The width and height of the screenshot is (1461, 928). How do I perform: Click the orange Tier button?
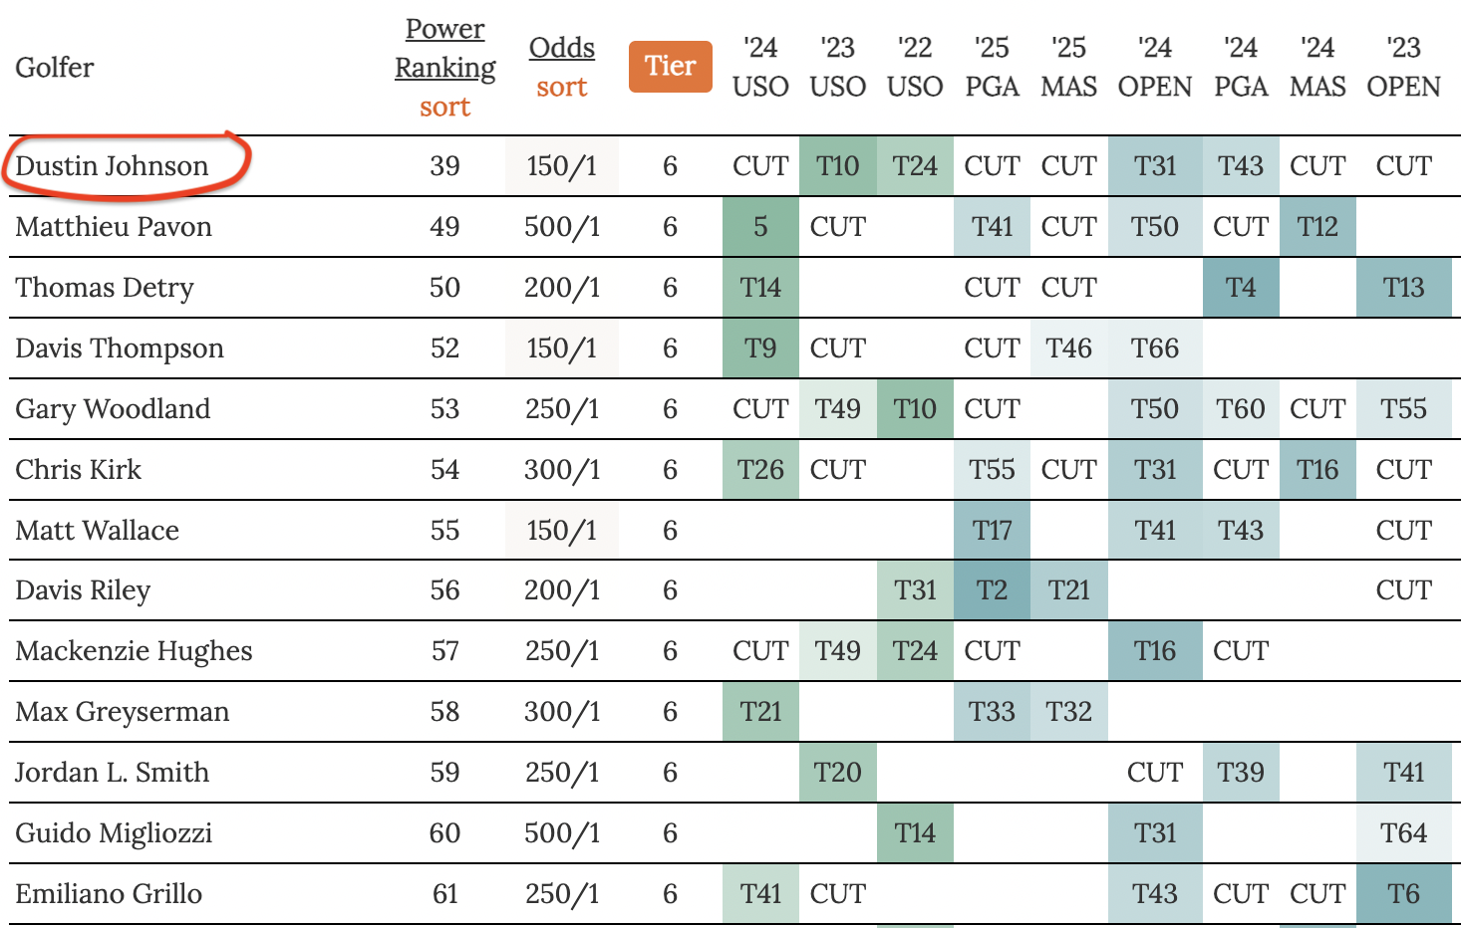[x=670, y=67]
